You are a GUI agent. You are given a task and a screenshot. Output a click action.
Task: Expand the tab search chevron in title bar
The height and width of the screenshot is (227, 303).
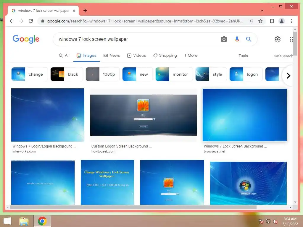pyautogui.click(x=262, y=11)
